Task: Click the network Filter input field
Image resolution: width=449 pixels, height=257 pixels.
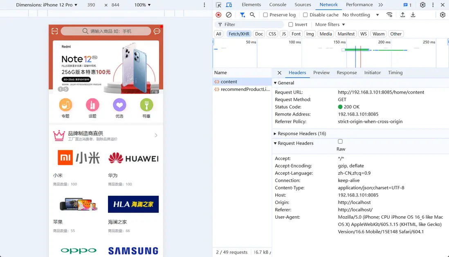Action: (x=249, y=25)
